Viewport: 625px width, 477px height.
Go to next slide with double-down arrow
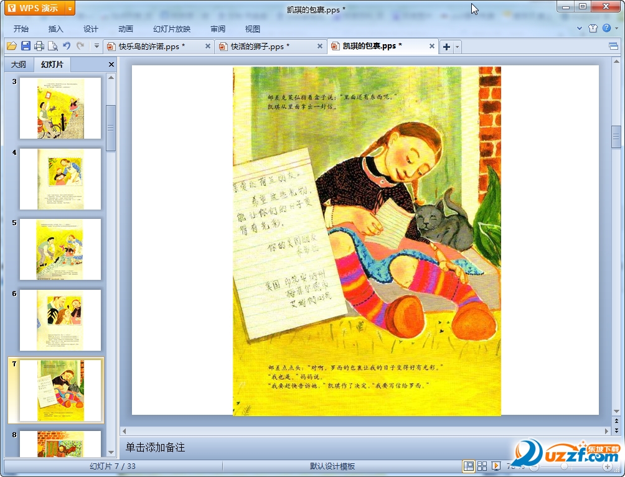616,430
